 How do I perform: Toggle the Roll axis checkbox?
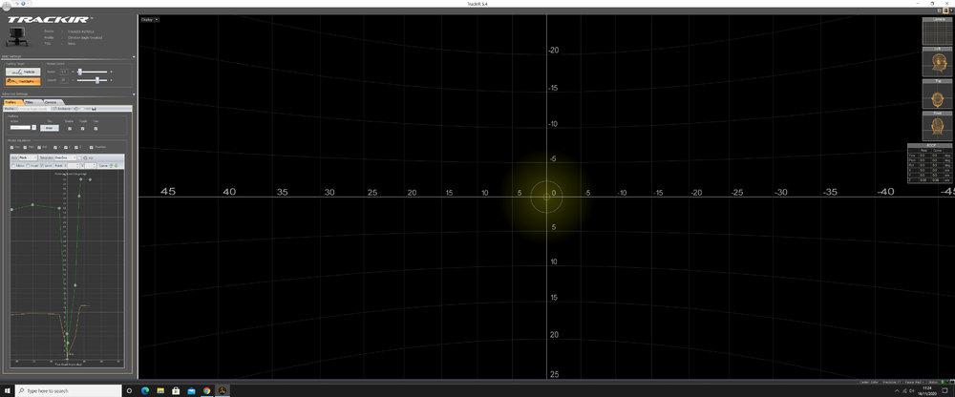point(39,147)
